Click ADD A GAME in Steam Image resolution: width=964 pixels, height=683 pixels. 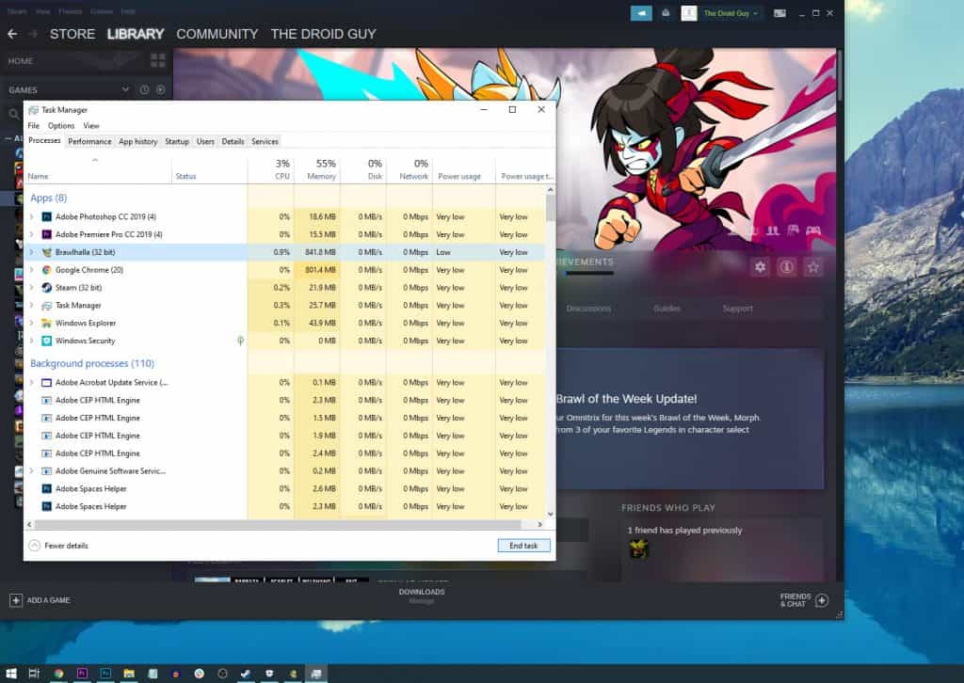[x=49, y=600]
